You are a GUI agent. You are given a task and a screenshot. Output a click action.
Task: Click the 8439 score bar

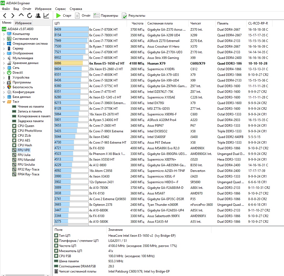(x=71, y=29)
